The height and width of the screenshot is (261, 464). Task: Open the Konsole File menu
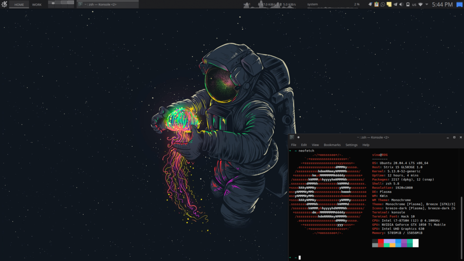[294, 145]
